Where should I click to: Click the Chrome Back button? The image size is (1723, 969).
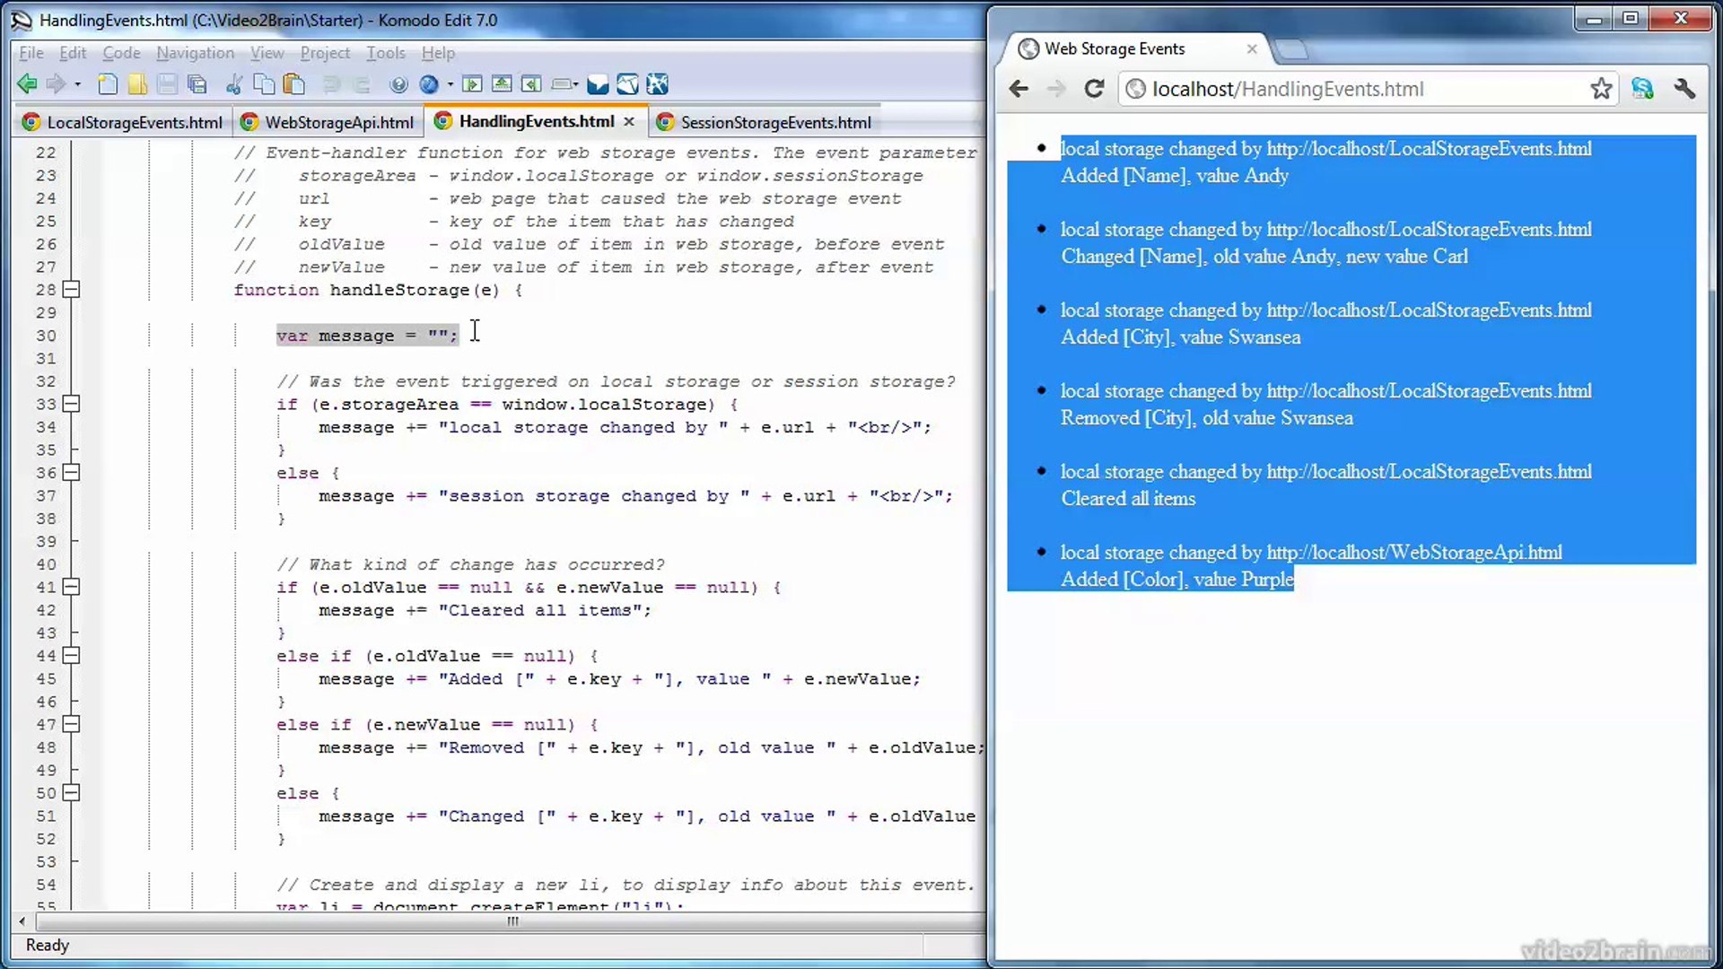click(x=1019, y=89)
